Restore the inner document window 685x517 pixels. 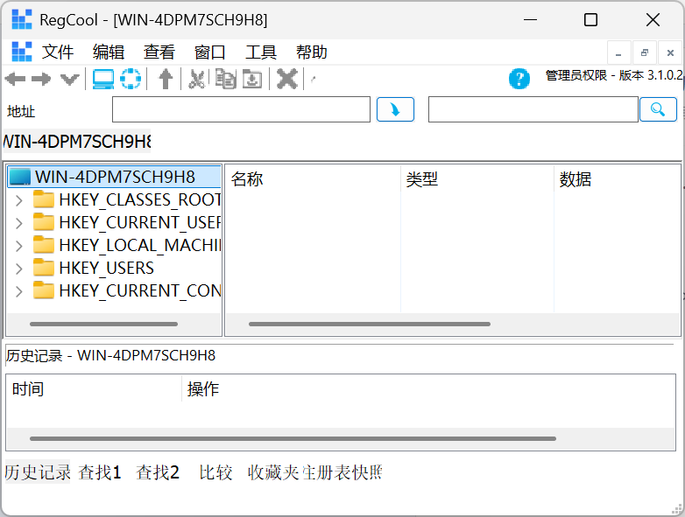(645, 53)
